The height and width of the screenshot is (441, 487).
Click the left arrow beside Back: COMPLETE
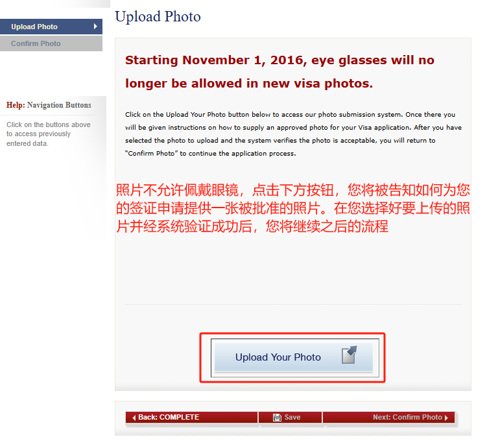coord(134,418)
